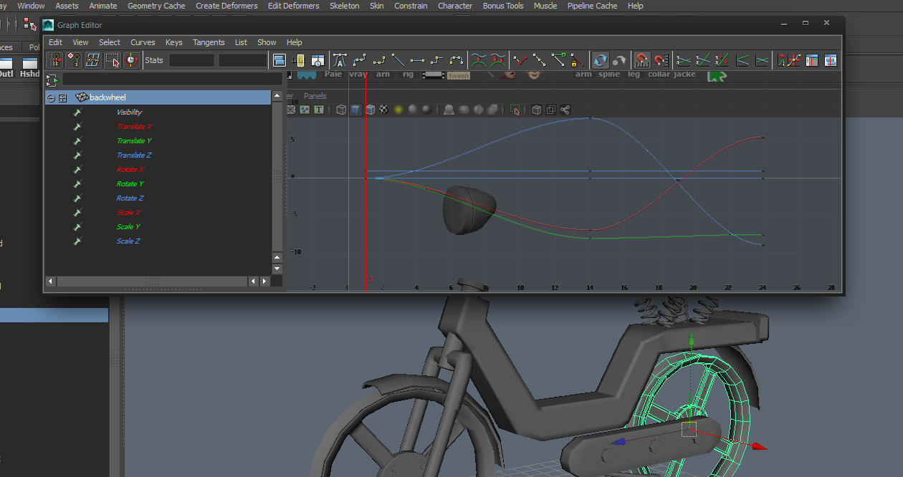Apply Spline tangents
This screenshot has height=477, width=903.
(x=360, y=60)
